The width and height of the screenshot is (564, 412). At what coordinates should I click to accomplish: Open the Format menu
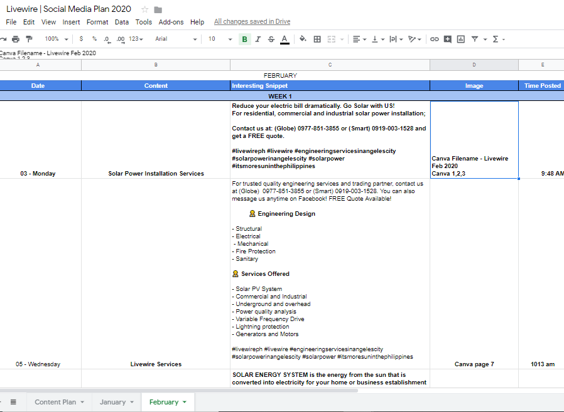[x=97, y=22]
